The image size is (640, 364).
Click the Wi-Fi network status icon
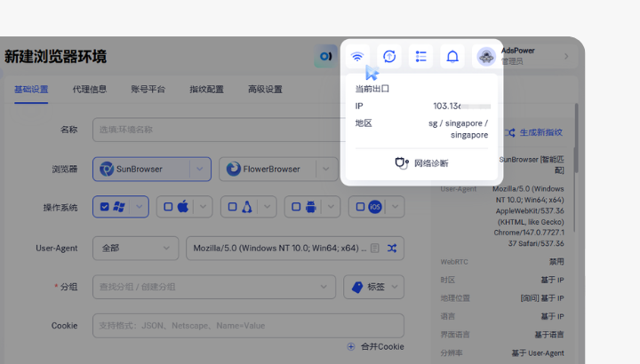(x=357, y=56)
